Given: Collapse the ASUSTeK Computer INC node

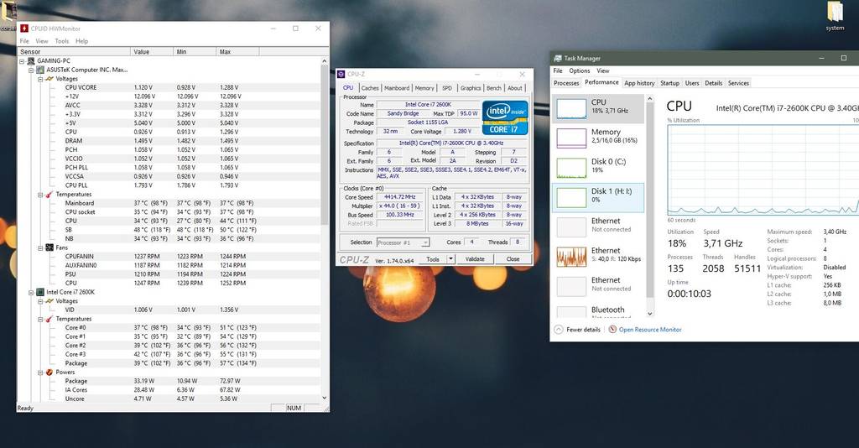Looking at the screenshot, I should coord(31,70).
